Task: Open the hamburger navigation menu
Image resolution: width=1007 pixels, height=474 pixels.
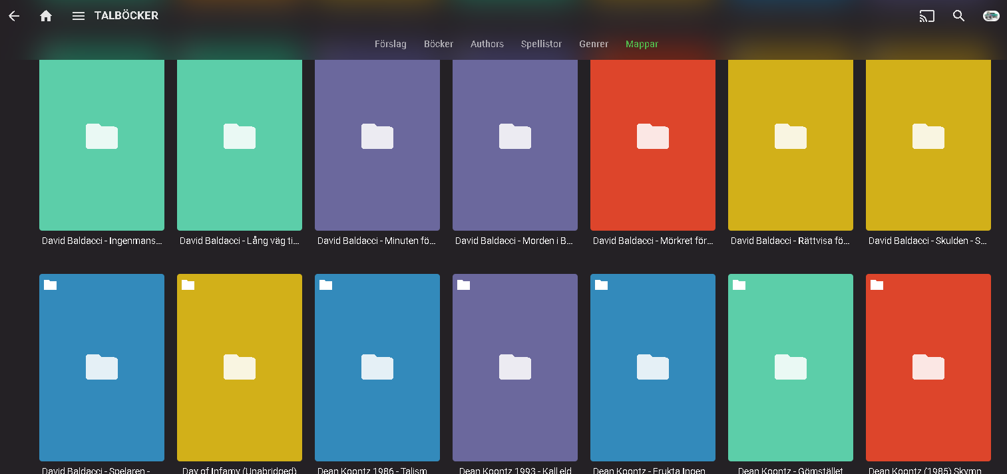Action: tap(79, 16)
